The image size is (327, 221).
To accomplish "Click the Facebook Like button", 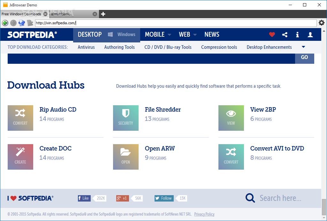I will (x=84, y=198).
